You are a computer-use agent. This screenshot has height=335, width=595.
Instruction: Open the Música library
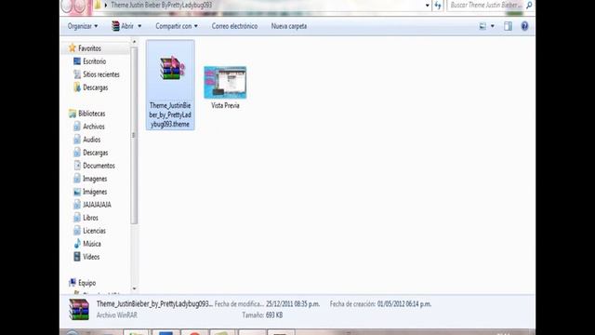pos(92,244)
